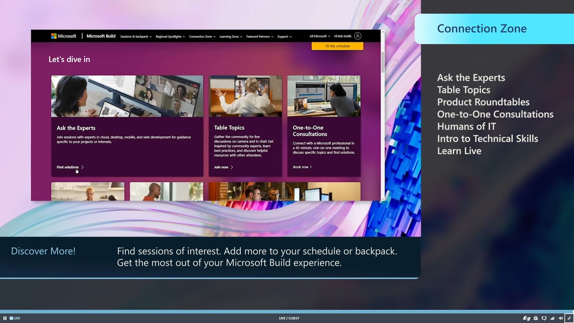Expand Featured Partners menu
Viewport: 574px width, 323px height.
click(x=260, y=37)
